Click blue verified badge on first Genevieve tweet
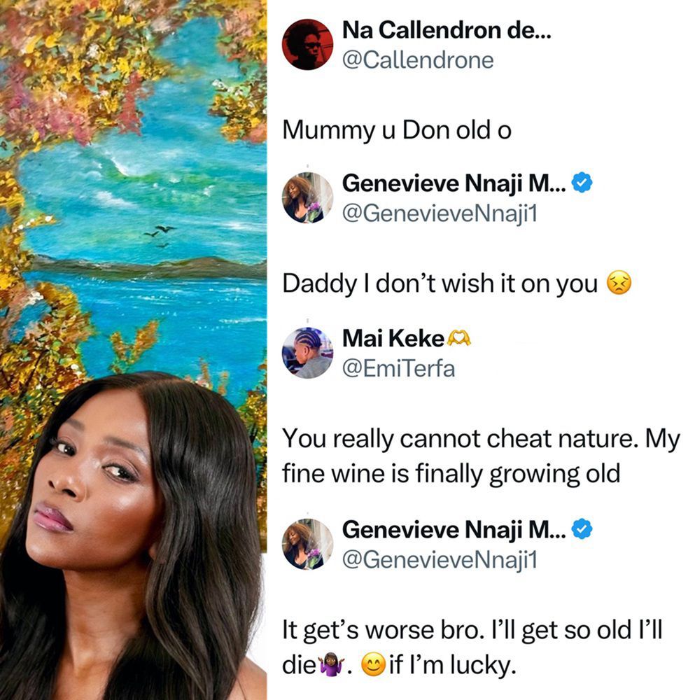The width and height of the screenshot is (695, 700). pyautogui.click(x=582, y=183)
